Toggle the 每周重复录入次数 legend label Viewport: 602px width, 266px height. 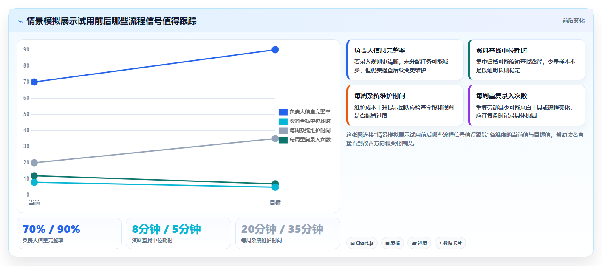[310, 140]
